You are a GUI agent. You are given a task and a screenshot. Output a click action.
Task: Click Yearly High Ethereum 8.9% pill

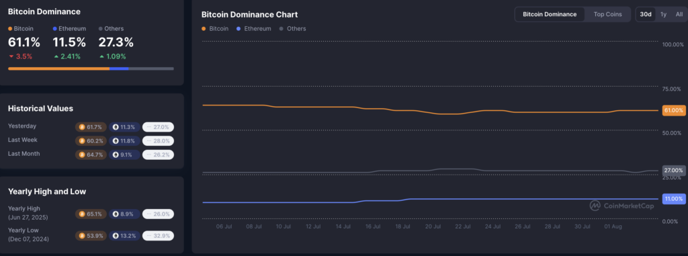tap(124, 214)
